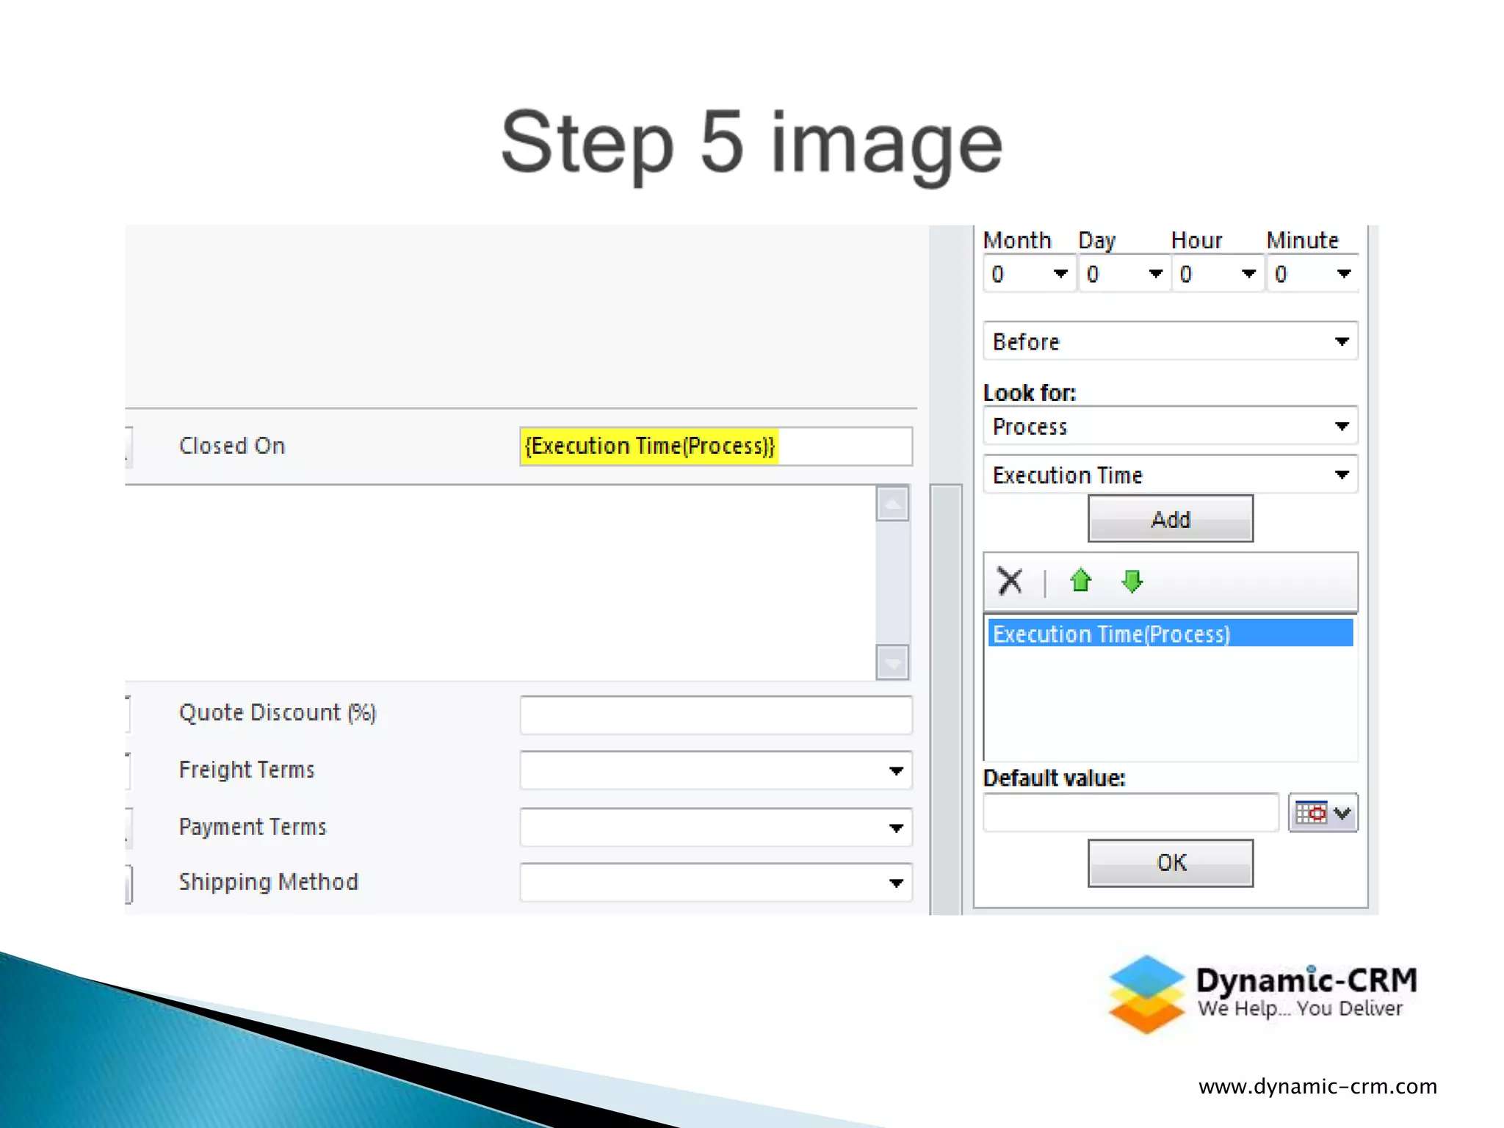Click the form's vertical scrollbar thumb
1504x1128 pixels.
(946, 698)
